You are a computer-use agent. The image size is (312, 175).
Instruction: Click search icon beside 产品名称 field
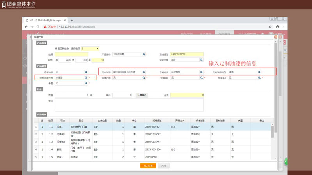coord(144,54)
